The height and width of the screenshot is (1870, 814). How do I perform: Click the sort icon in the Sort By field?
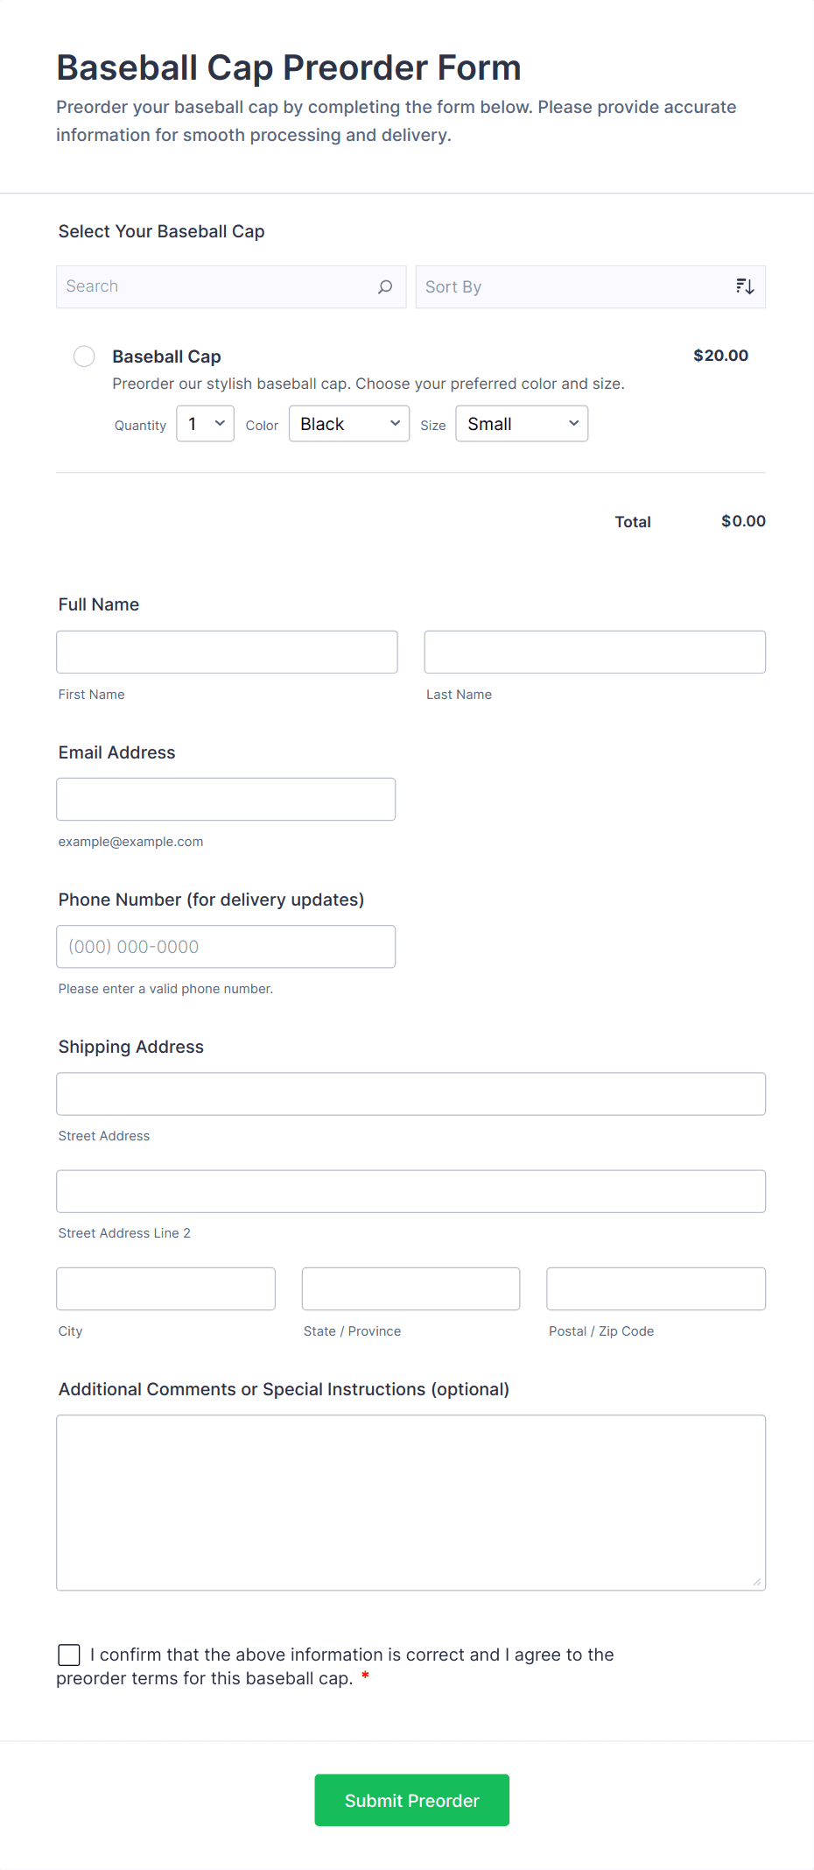coord(744,286)
